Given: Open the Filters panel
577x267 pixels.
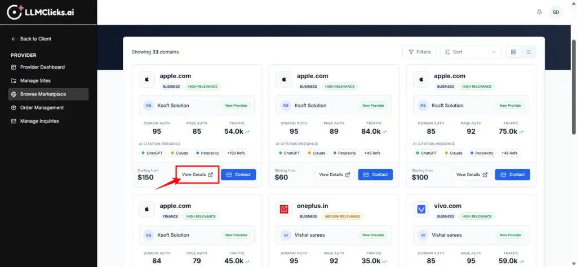Looking at the screenshot, I should [x=419, y=52].
